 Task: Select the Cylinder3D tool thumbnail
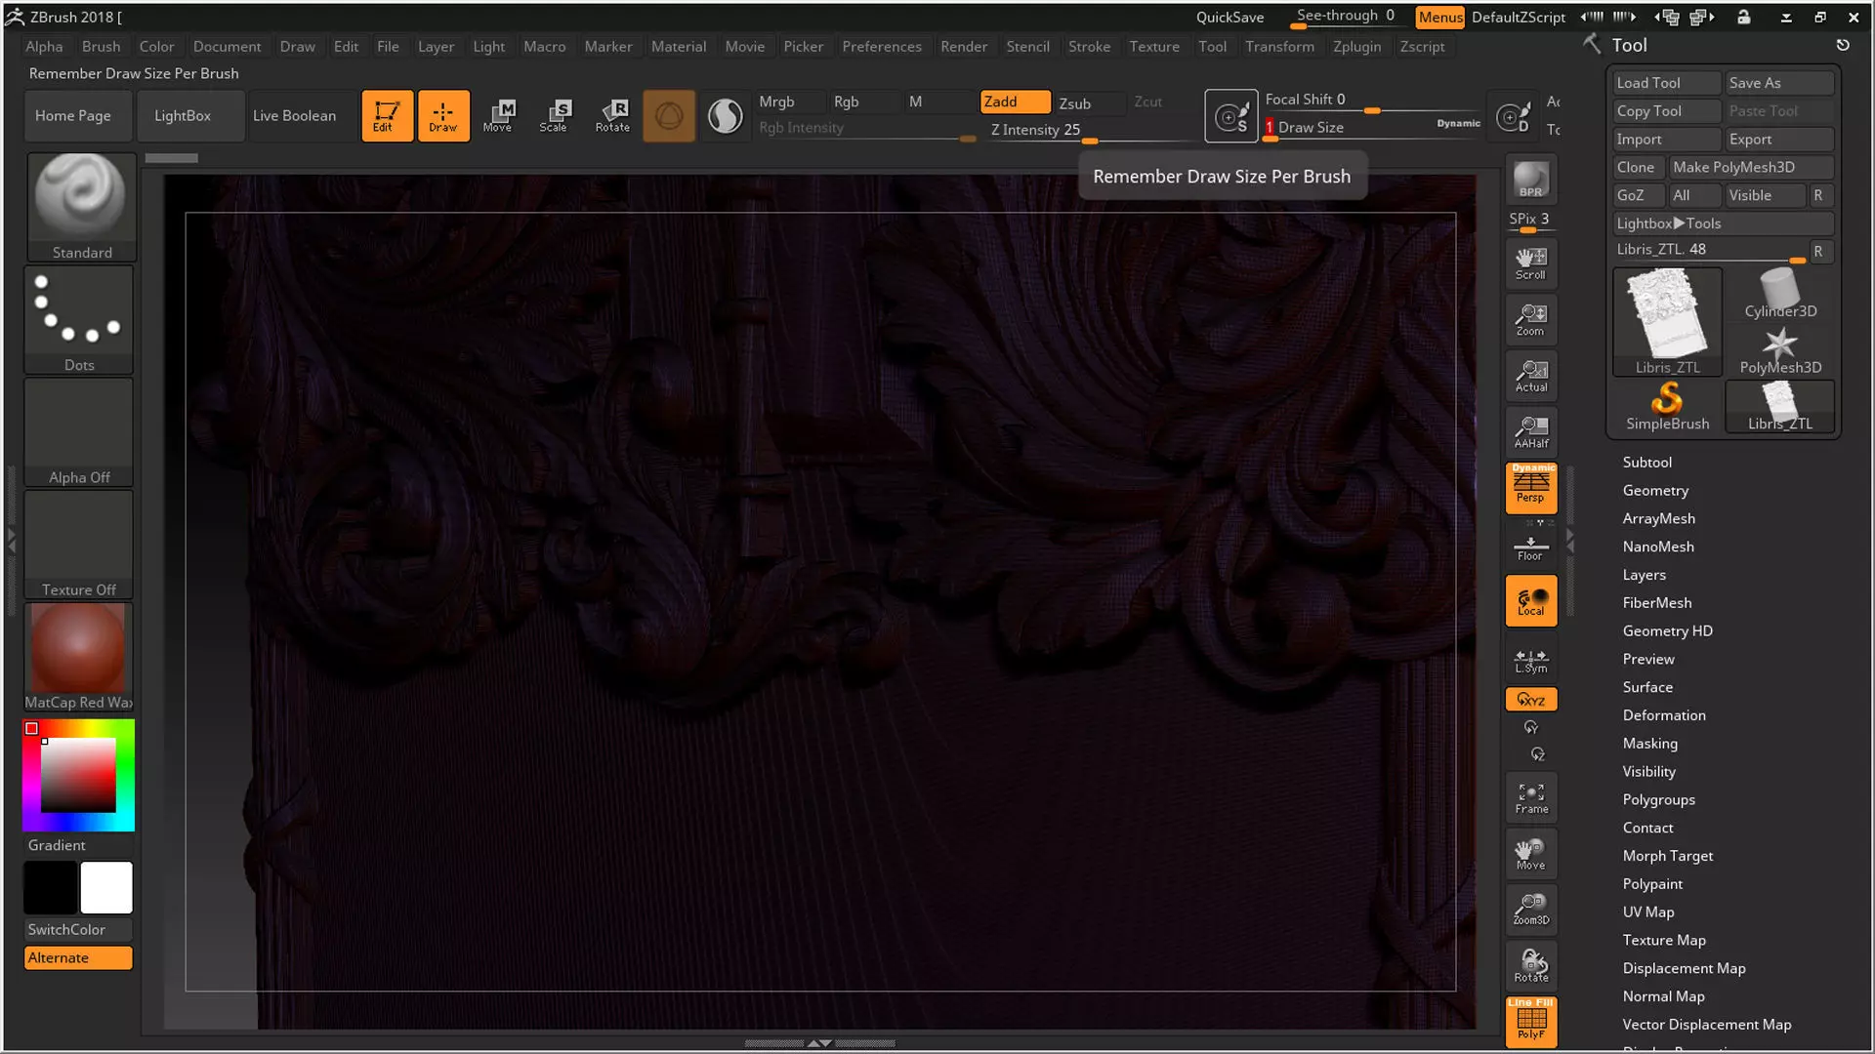coord(1779,294)
